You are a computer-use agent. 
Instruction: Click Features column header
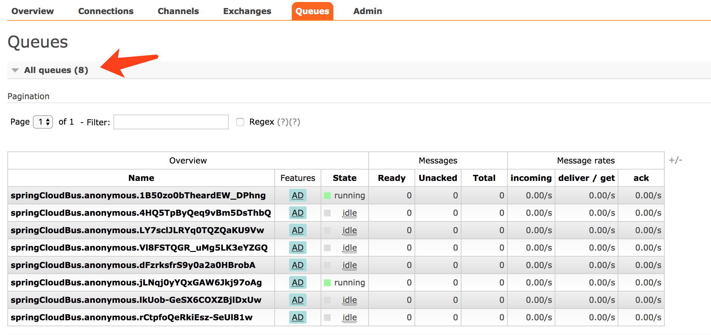click(x=298, y=178)
